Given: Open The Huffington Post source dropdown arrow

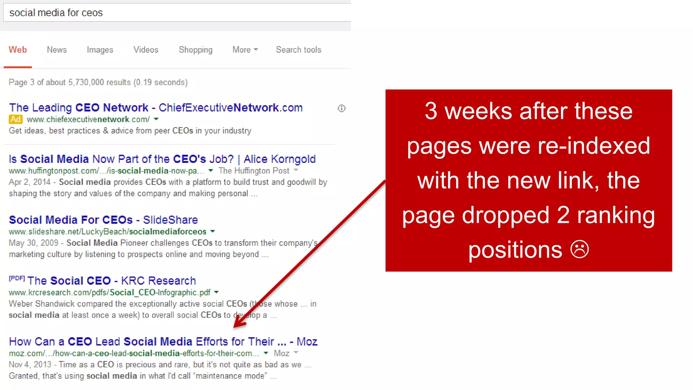Looking at the screenshot, I should [296, 170].
